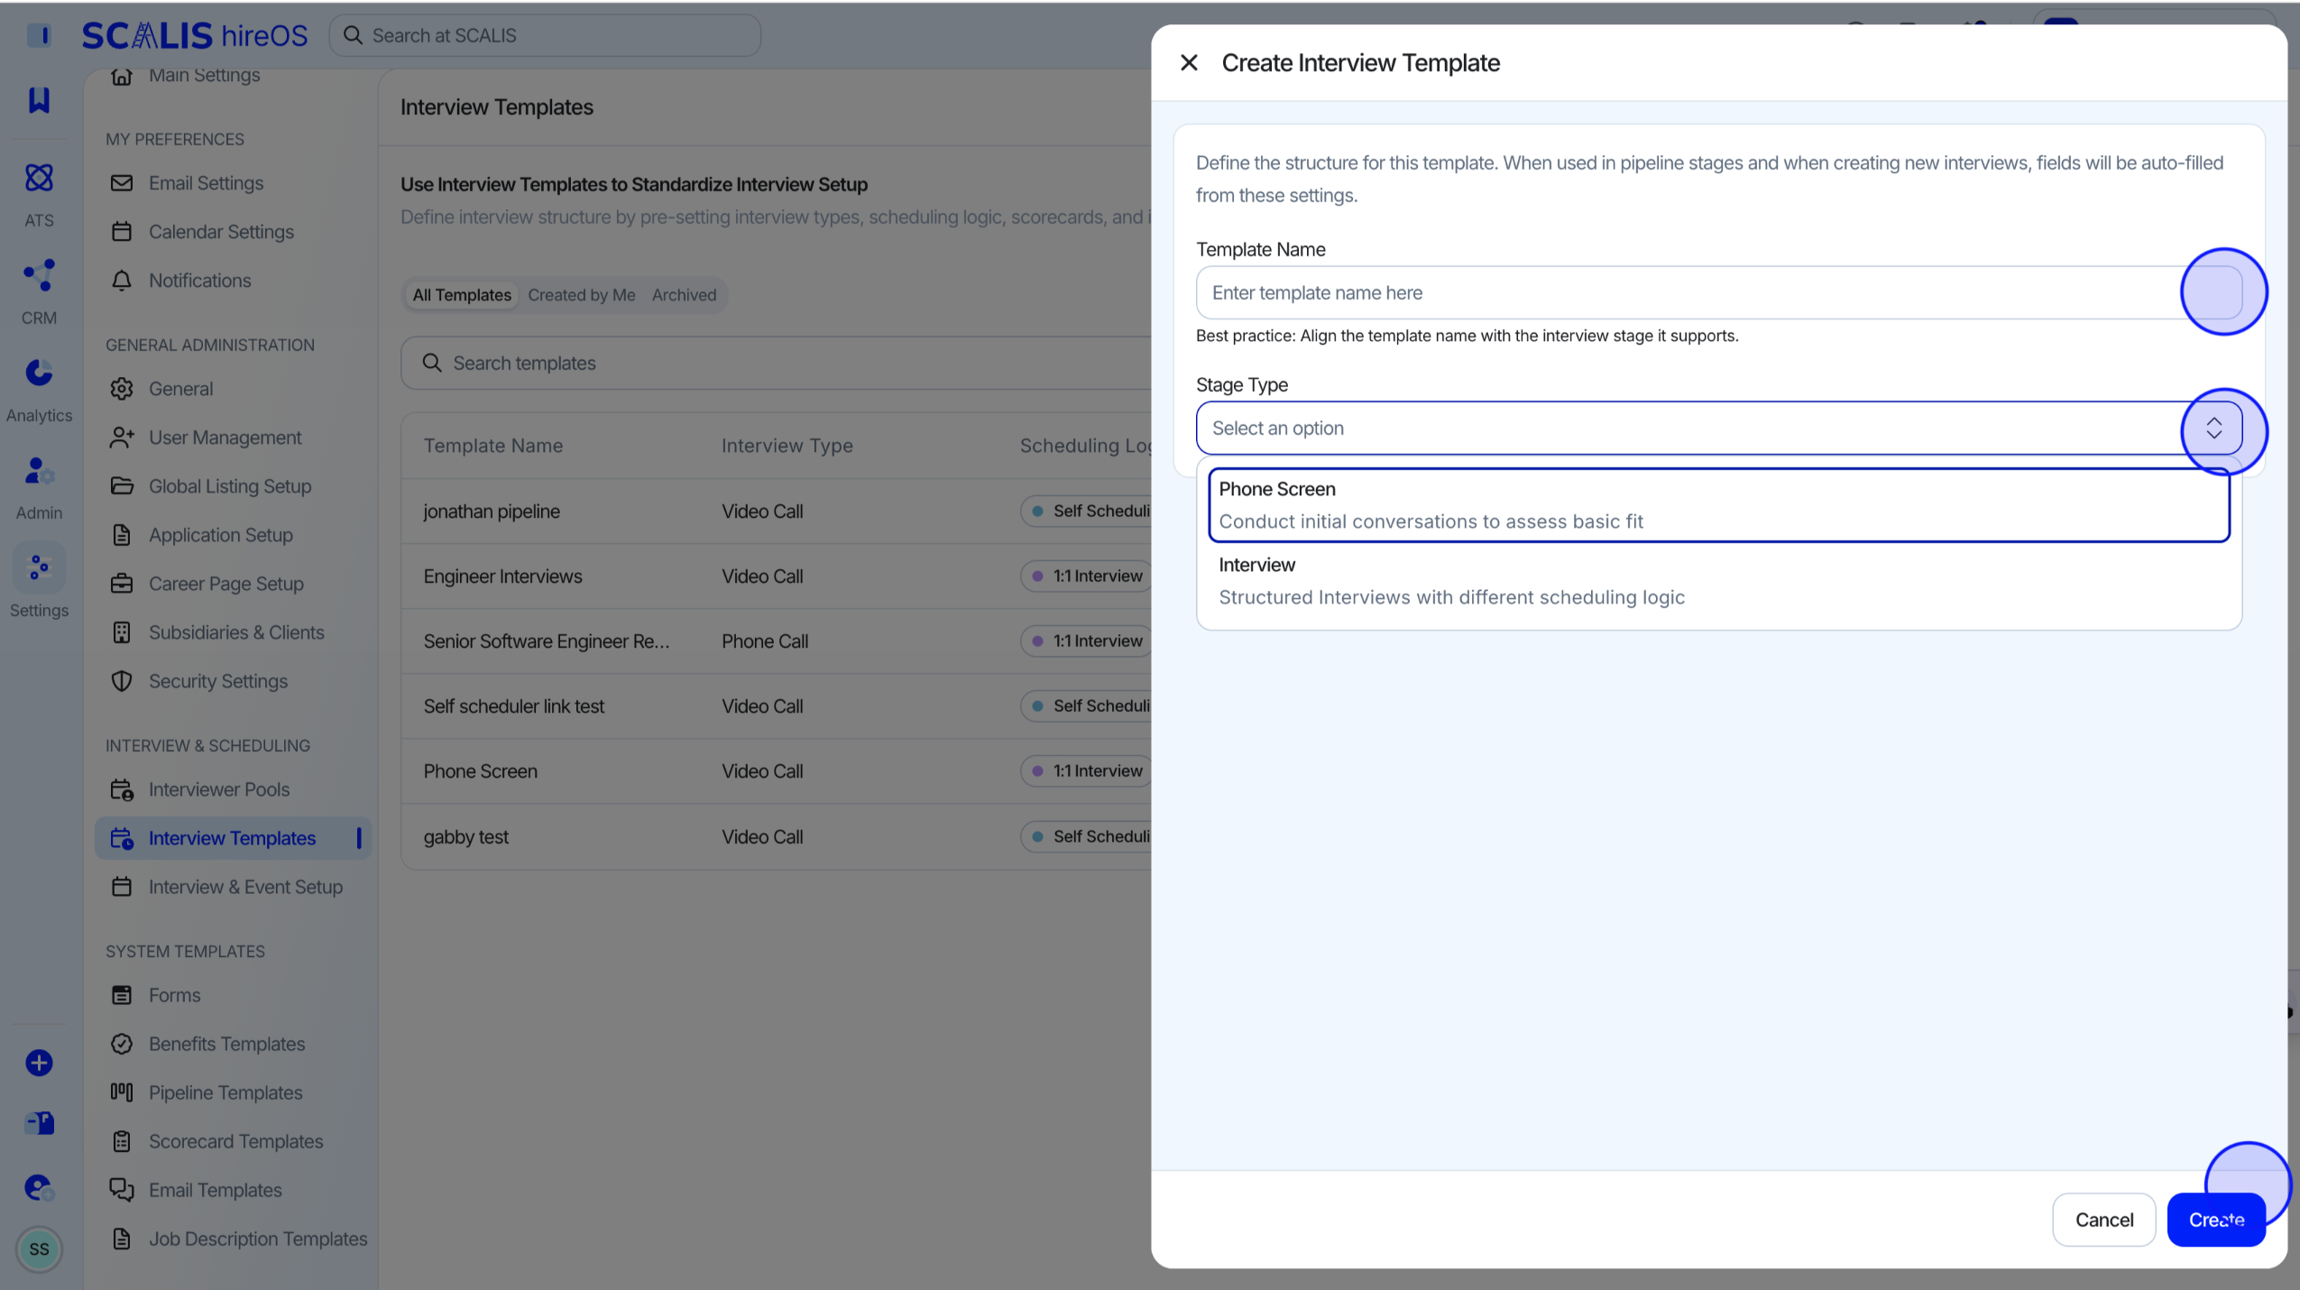Viewport: 2300px width, 1290px height.
Task: Click the Interviewer Pools icon
Action: [x=122, y=789]
